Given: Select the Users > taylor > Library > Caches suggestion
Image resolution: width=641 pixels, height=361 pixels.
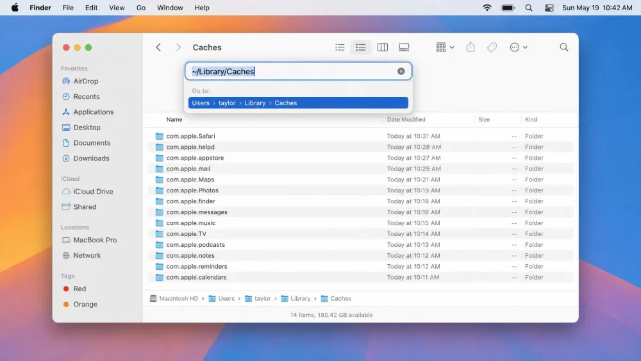Looking at the screenshot, I should [x=298, y=103].
